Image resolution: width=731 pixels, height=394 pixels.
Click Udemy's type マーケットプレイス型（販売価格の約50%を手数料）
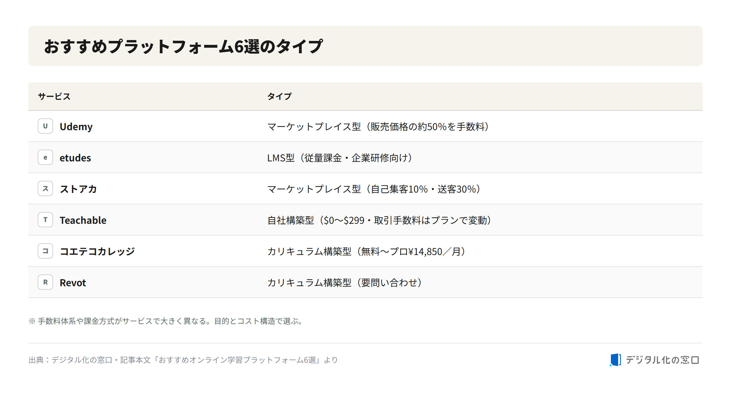point(378,127)
